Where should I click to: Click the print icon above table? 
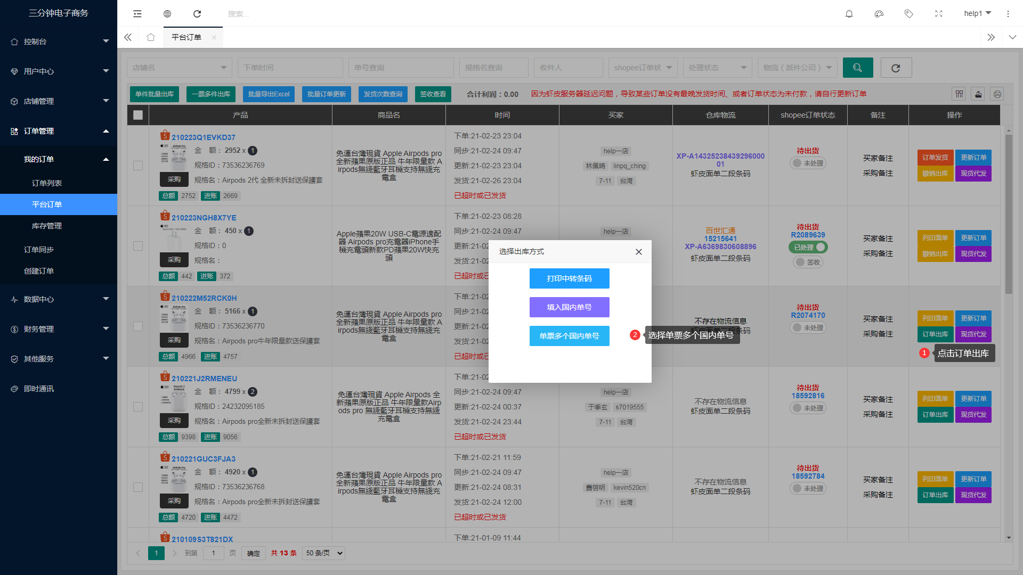[x=997, y=94]
